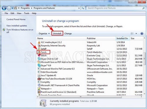Click the Notepad++ icon
This screenshot has height=109, width=147.
click(x=39, y=89)
